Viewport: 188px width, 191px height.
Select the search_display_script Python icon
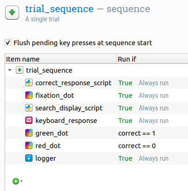pos(29,108)
